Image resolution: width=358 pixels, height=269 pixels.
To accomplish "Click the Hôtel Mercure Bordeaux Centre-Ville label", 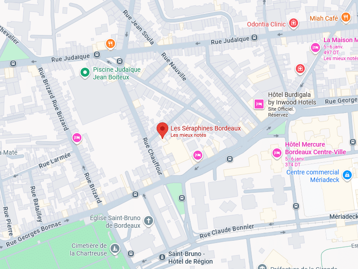I will 315,148.
